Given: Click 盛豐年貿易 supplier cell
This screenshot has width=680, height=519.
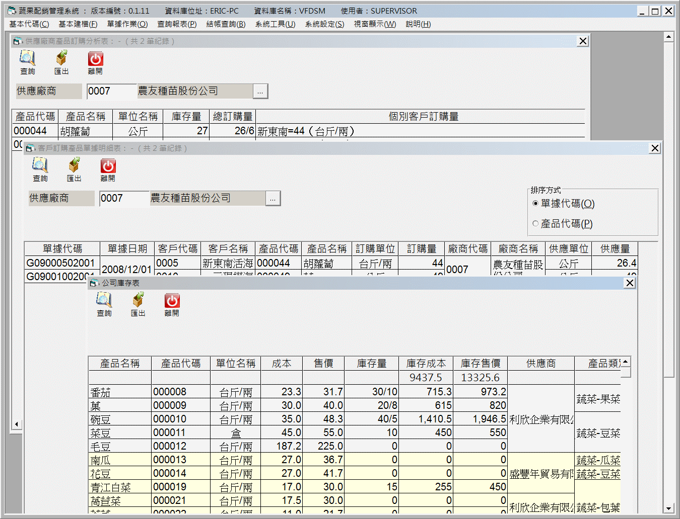Looking at the screenshot, I should point(541,474).
